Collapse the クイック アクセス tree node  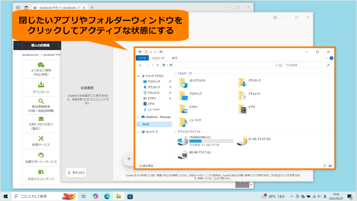[x=138, y=76]
